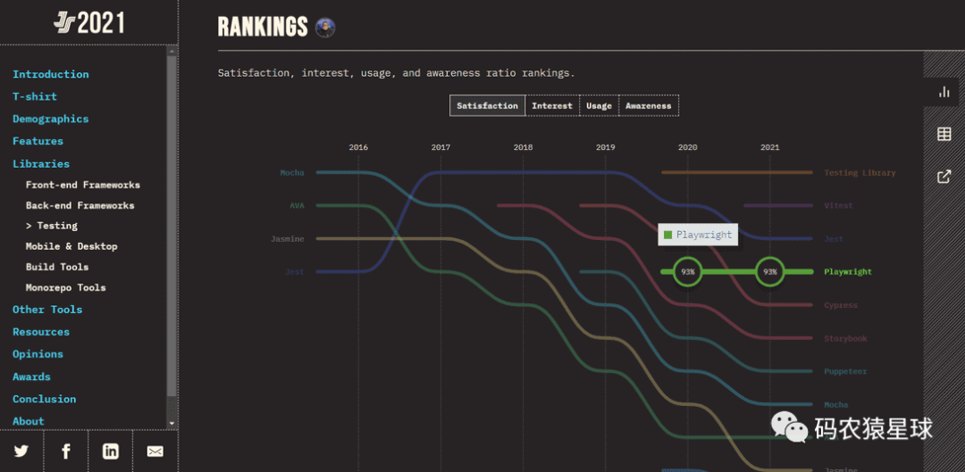Click the AVA label on left
Viewport: 965px width, 472px height.
tap(298, 206)
